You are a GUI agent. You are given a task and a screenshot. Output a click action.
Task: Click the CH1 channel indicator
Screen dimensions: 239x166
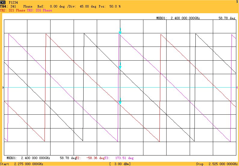pyautogui.click(x=3, y=2)
